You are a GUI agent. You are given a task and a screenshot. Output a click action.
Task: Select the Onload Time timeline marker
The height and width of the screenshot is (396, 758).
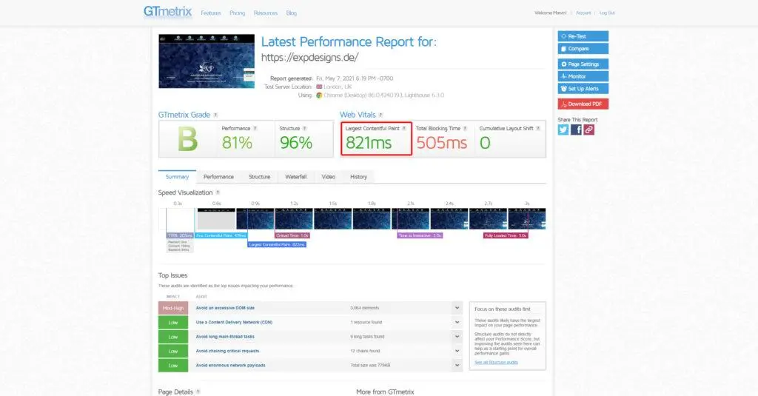292,235
